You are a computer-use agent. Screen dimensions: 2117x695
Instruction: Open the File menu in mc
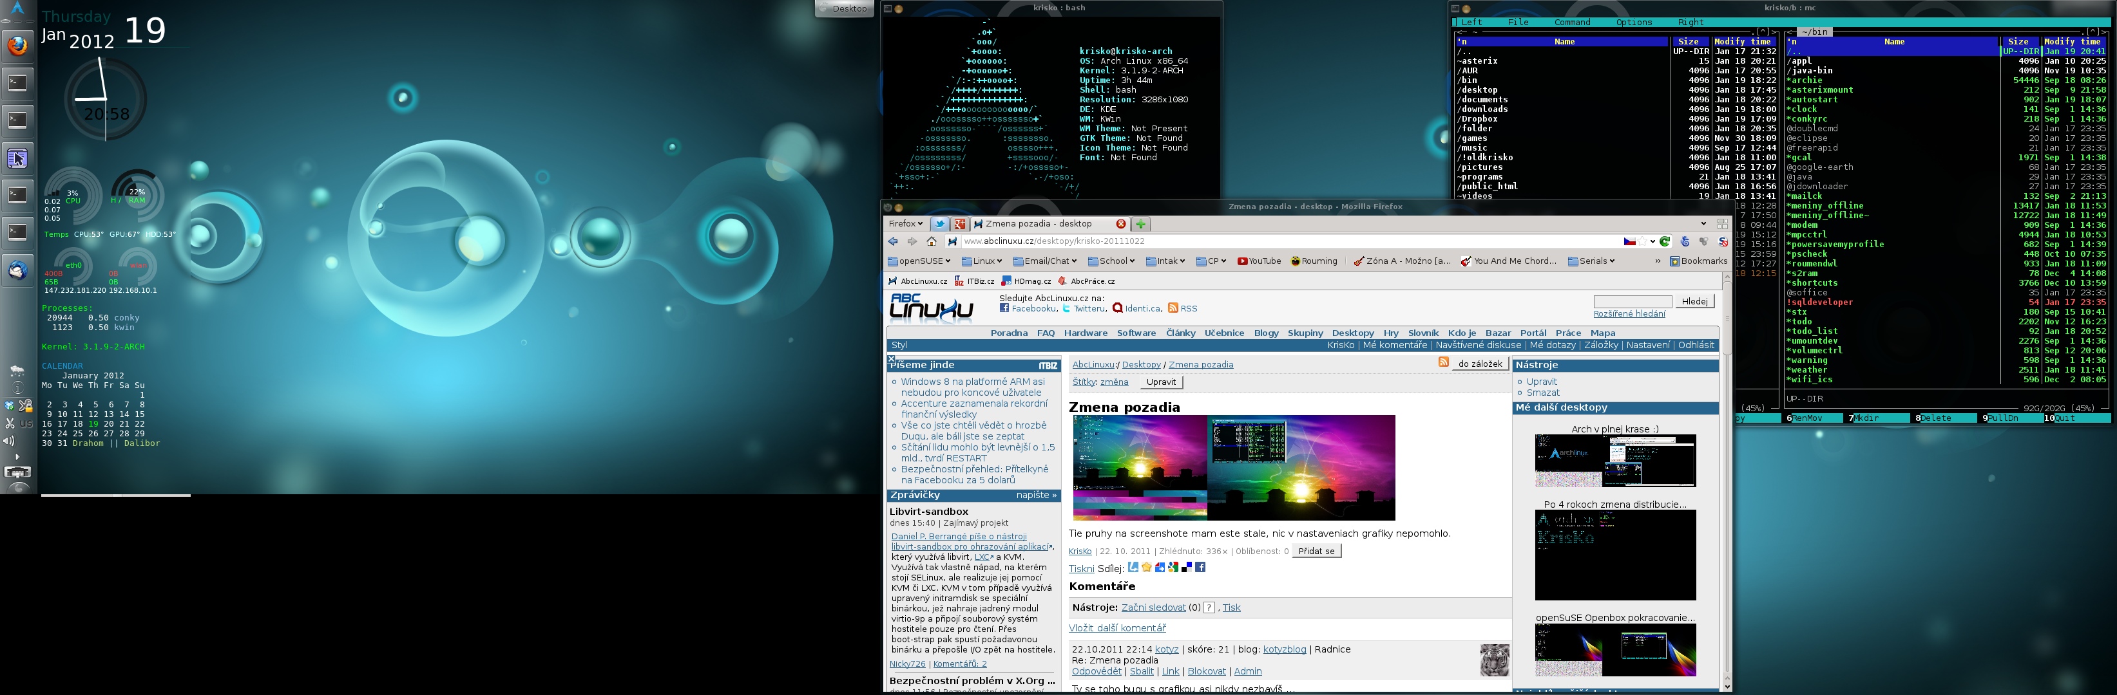click(1518, 22)
